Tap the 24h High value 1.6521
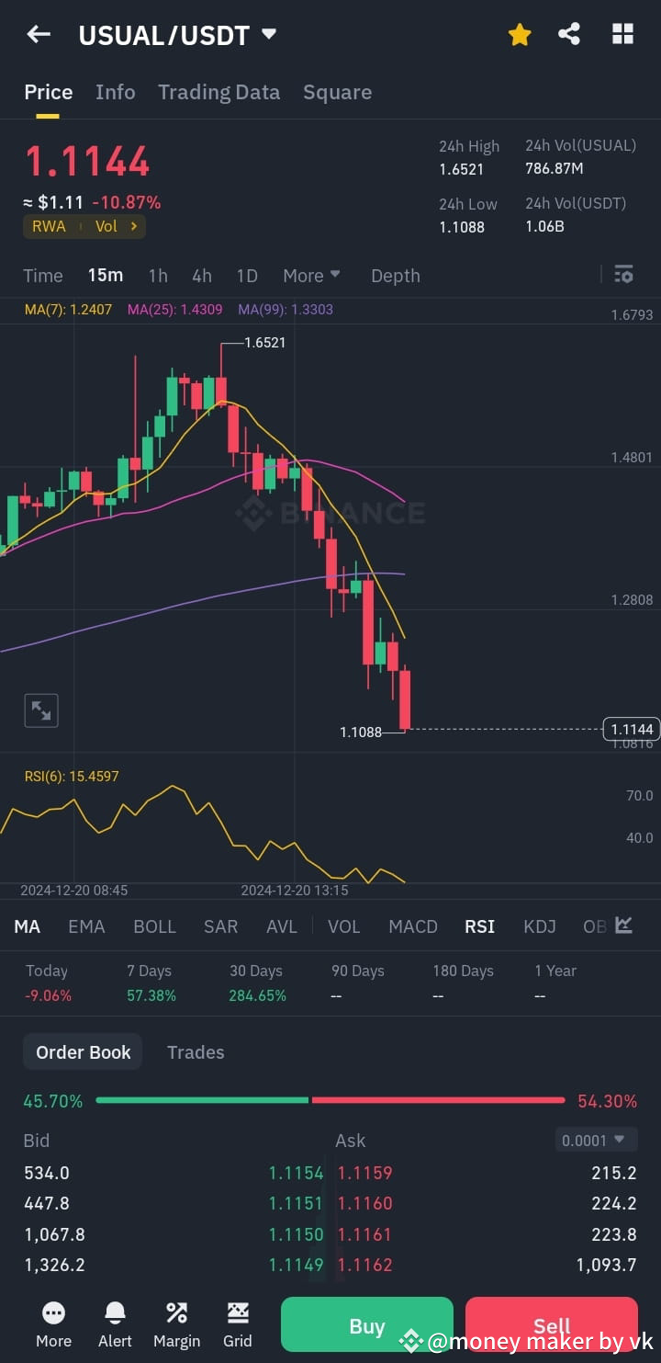This screenshot has width=661, height=1363. [461, 169]
